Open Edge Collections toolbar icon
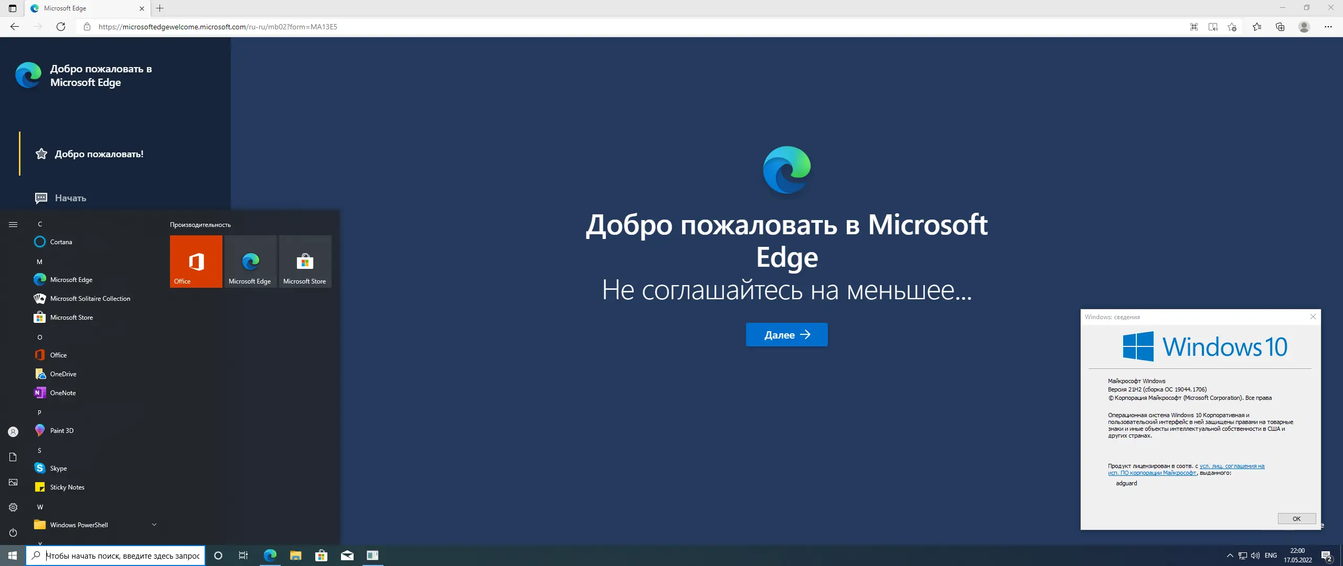 1280,27
